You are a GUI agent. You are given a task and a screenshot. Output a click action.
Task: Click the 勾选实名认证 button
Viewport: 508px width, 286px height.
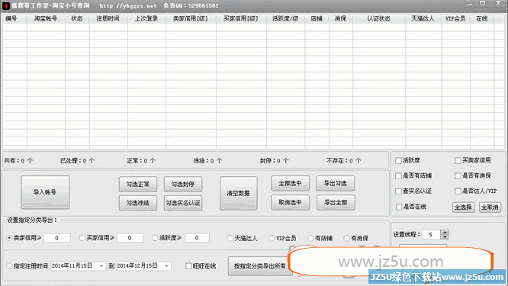183,203
